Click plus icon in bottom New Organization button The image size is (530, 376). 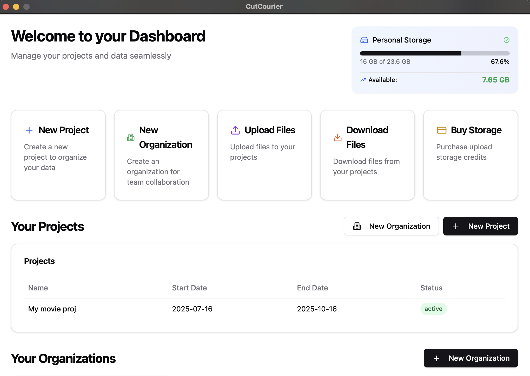[x=436, y=358]
